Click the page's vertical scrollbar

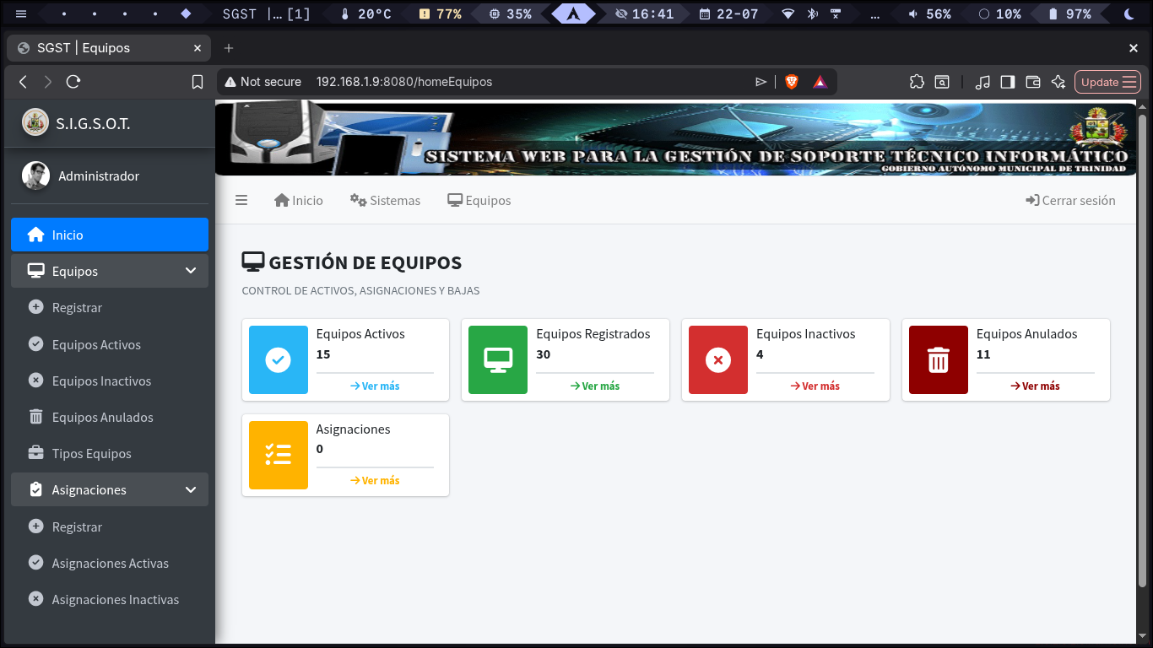(x=1143, y=350)
